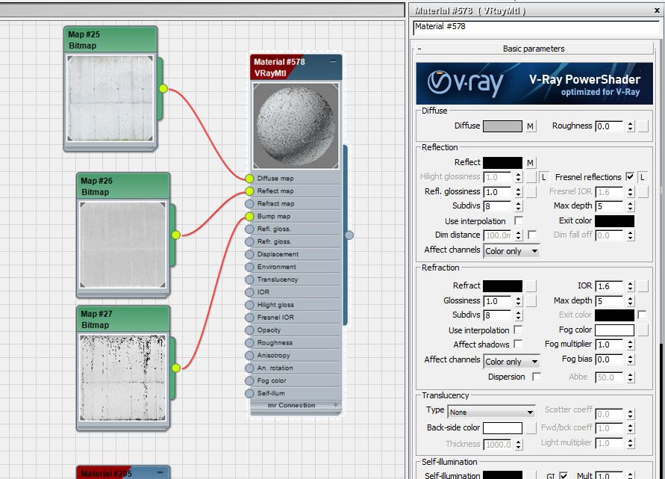
Task: Select the Map #27 Bitmap node title
Action: [x=123, y=319]
